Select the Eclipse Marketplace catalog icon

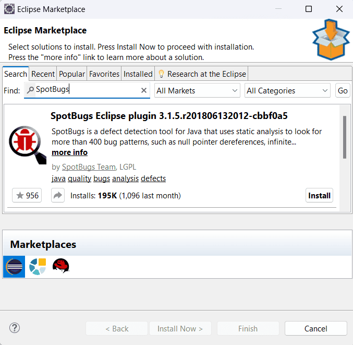14,267
